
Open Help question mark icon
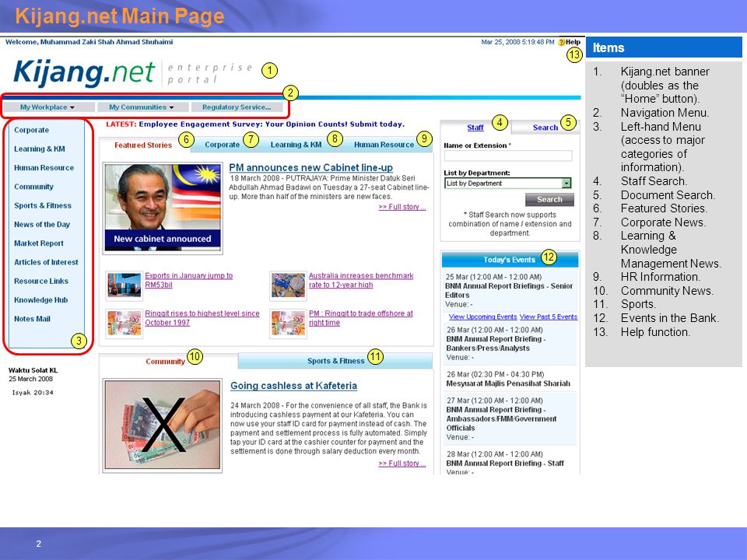click(x=562, y=42)
